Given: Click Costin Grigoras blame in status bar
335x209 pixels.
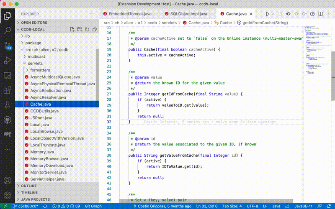Looking at the screenshot, I should point(162,206).
